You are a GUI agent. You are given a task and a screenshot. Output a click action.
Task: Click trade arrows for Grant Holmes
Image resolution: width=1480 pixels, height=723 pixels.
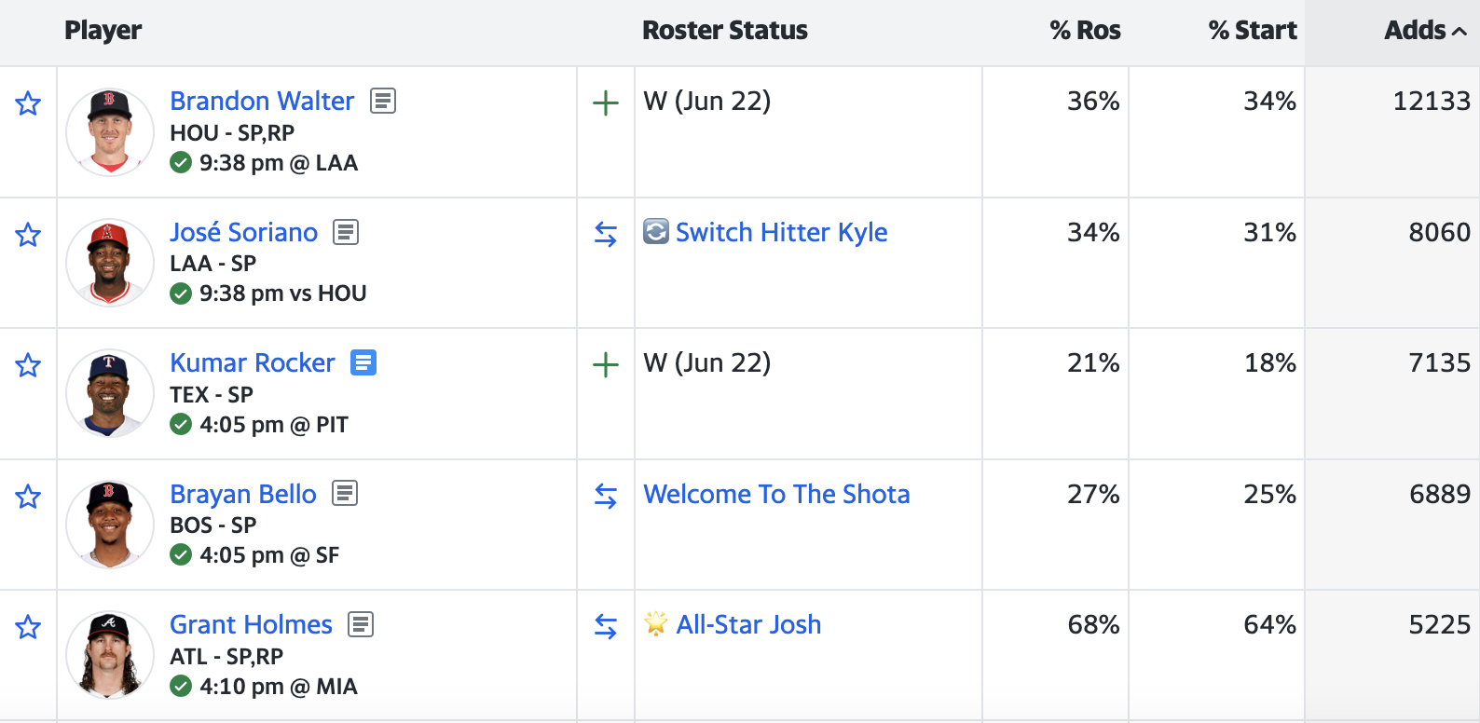point(606,626)
